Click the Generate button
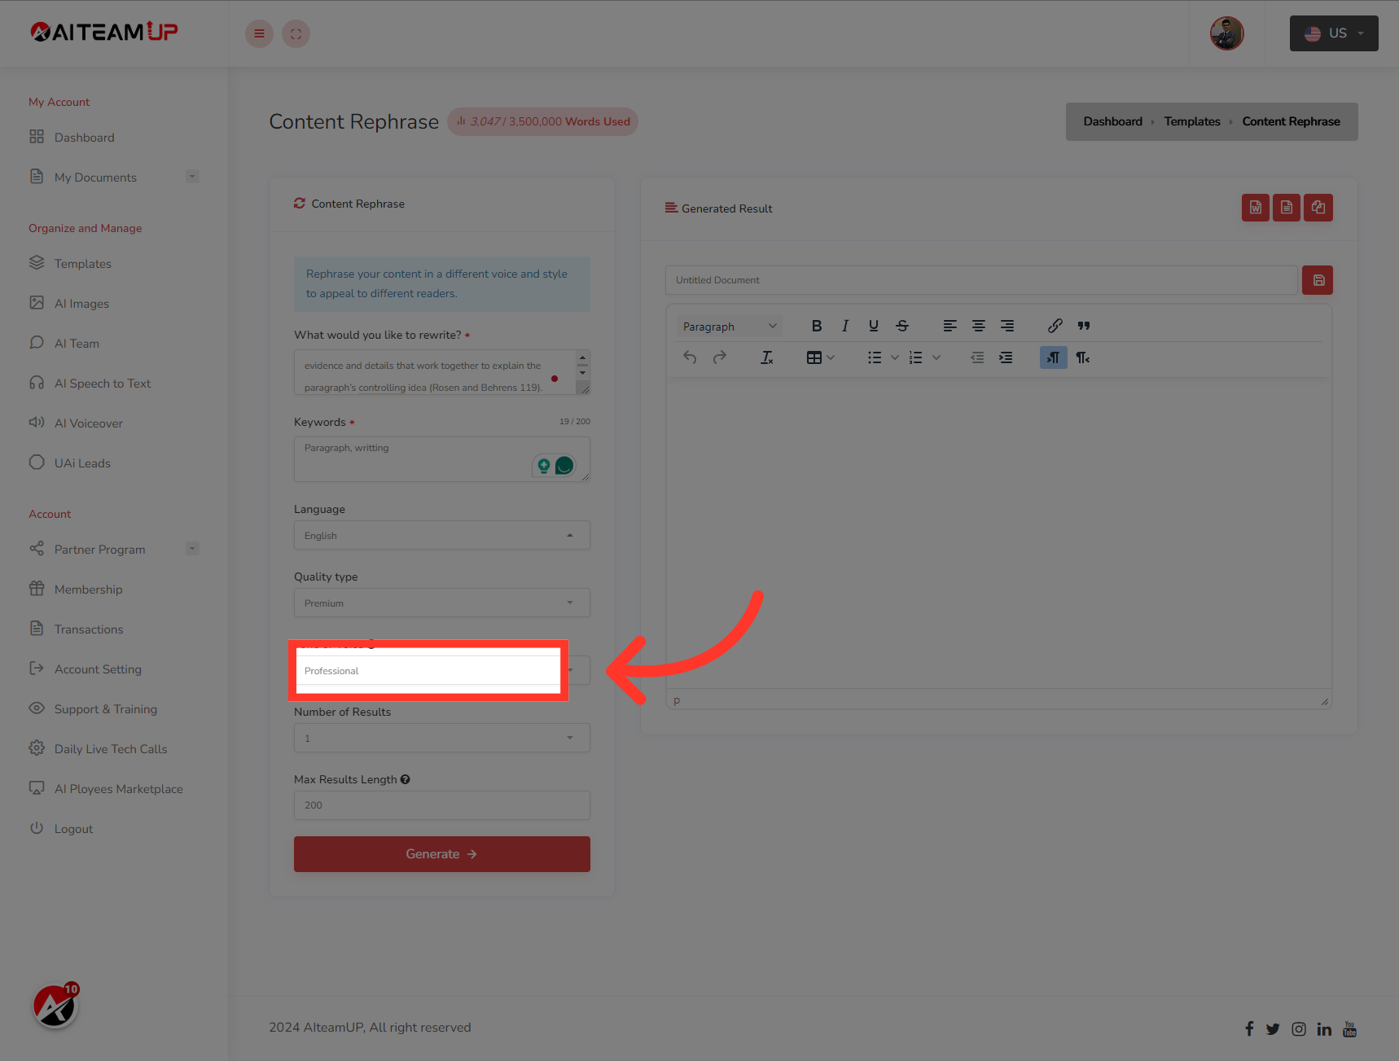Viewport: 1399px width, 1061px height. (442, 854)
